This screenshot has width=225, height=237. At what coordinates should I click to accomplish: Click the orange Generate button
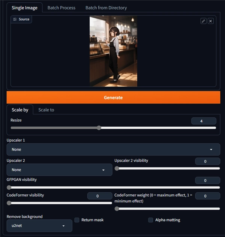click(x=113, y=97)
